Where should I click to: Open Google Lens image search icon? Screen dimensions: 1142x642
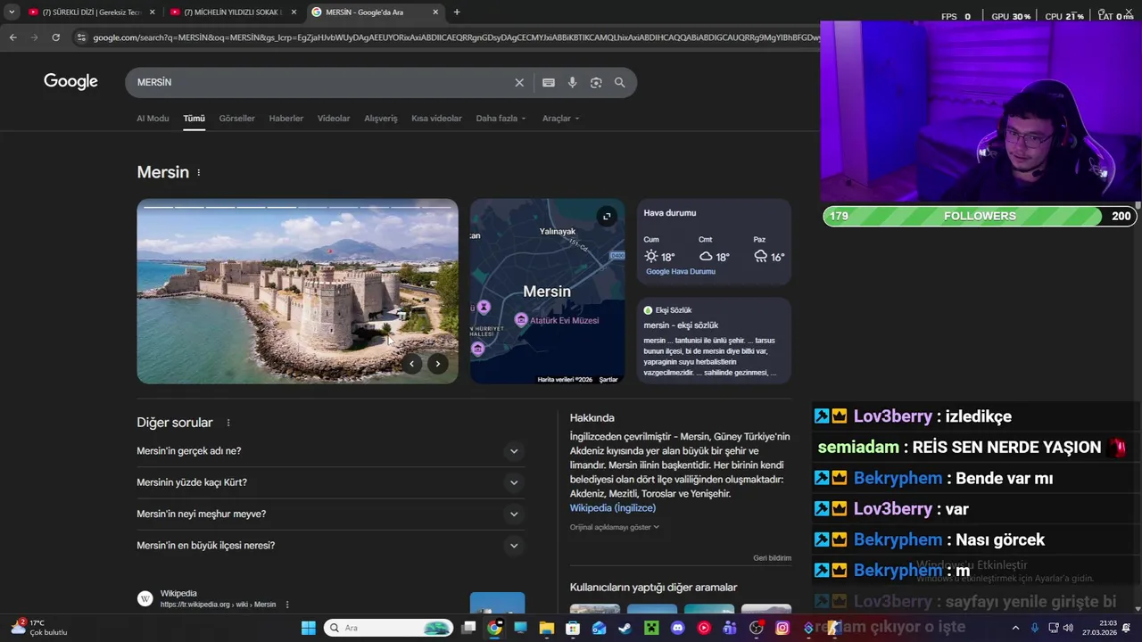pyautogui.click(x=596, y=82)
